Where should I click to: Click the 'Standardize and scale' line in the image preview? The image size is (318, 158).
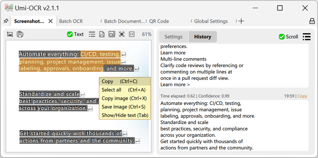(50, 94)
